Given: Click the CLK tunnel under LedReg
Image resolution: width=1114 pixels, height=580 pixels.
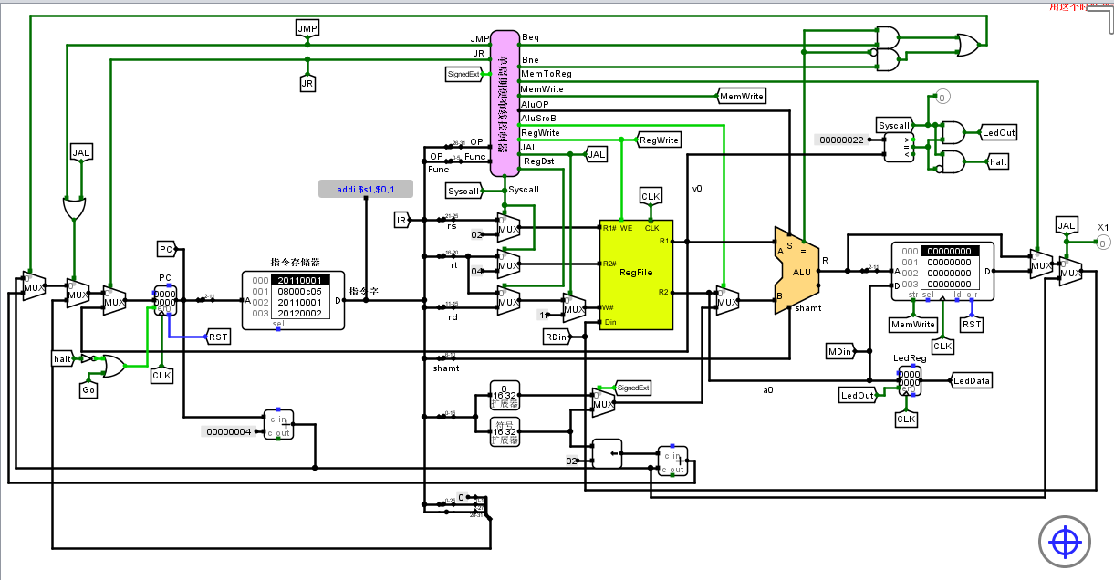Looking at the screenshot, I should pyautogui.click(x=906, y=419).
